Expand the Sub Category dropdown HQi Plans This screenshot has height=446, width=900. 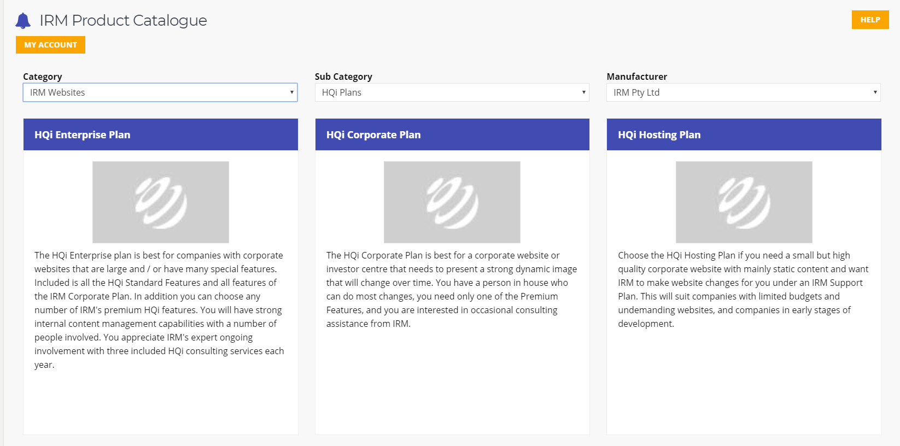452,92
